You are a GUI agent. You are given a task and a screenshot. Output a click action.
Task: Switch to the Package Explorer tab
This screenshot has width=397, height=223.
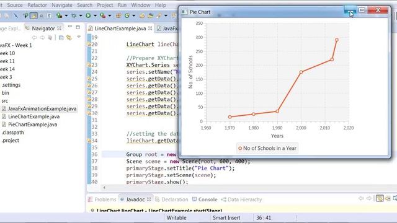(10, 28)
